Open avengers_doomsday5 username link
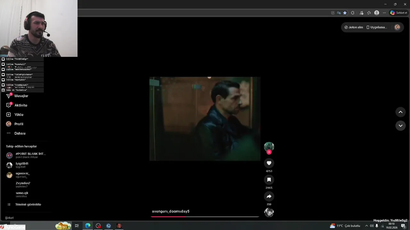This screenshot has width=410, height=230. point(171,211)
